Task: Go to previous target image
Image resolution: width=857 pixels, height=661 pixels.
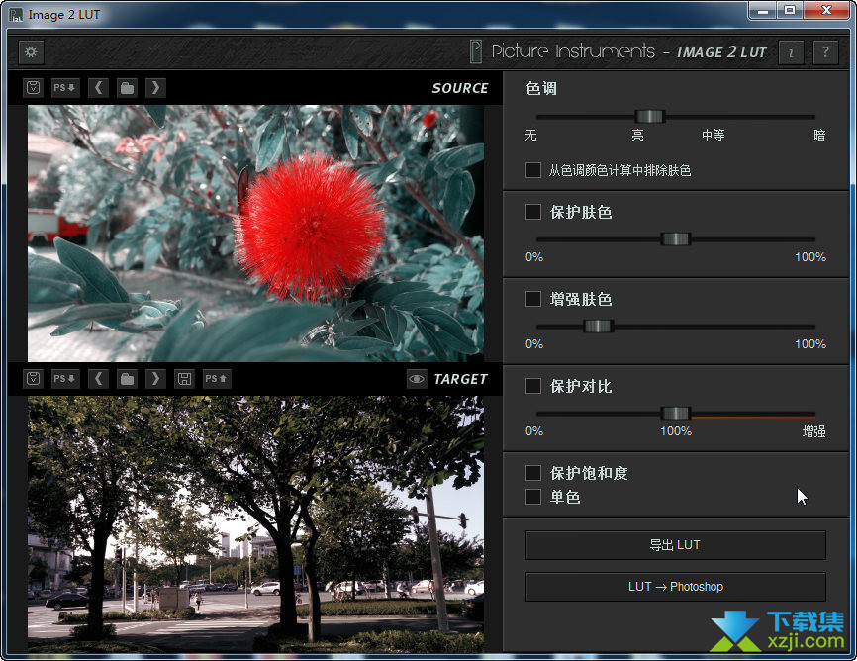Action: point(98,378)
